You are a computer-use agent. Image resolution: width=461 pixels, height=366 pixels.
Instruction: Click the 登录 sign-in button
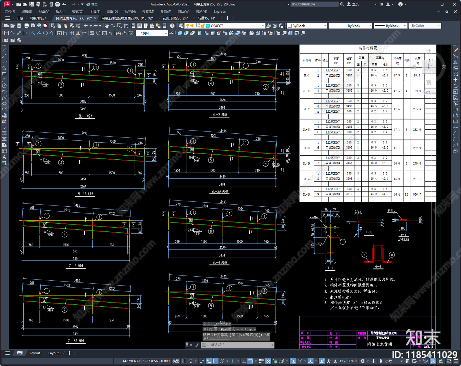click(x=353, y=4)
